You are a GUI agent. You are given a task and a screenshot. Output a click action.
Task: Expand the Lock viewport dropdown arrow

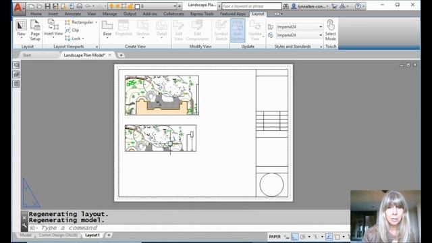click(x=83, y=38)
